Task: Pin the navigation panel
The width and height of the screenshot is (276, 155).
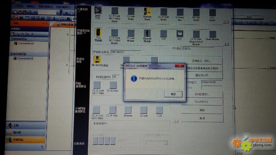Action: [x=43, y=23]
